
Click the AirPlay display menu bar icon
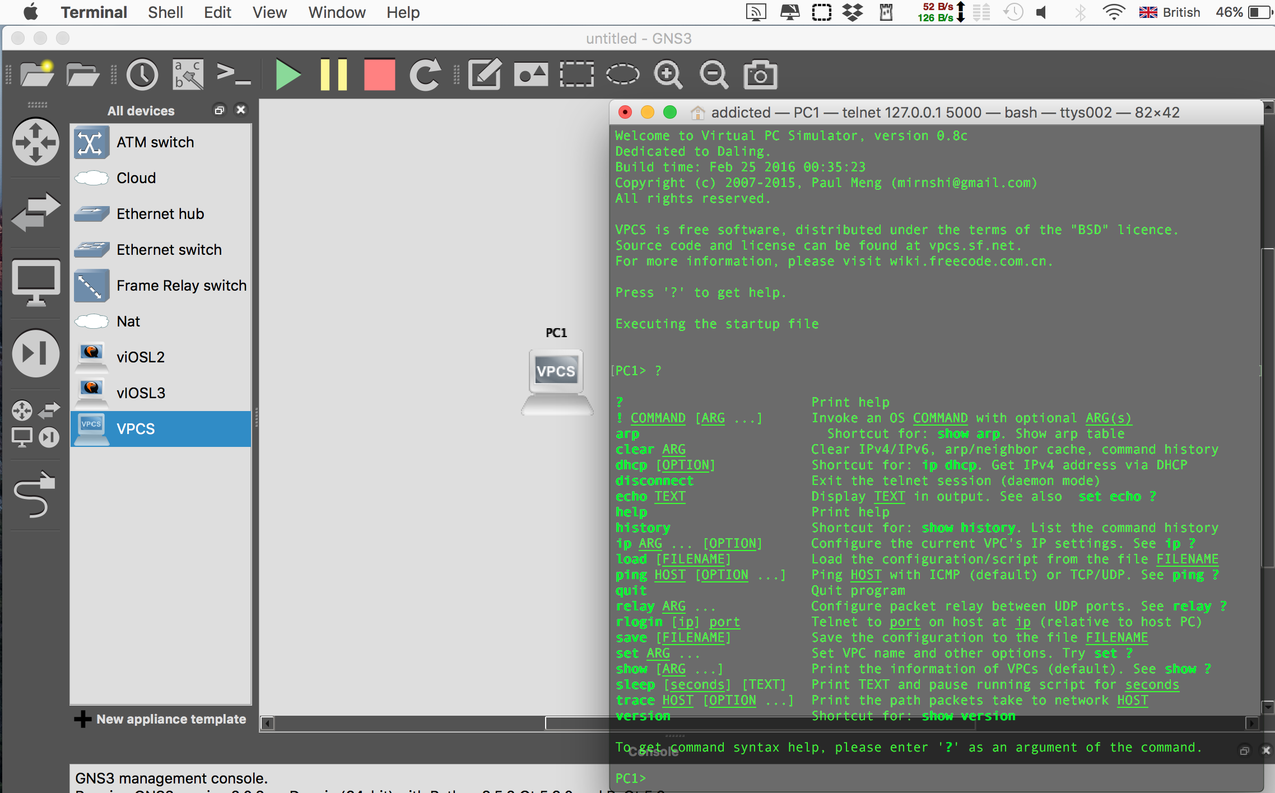coord(756,12)
